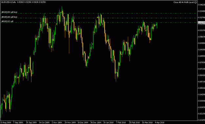The height and width of the screenshot is (124, 205).
Task: Click the 0.82170 price axis label
Action: tap(202, 114)
